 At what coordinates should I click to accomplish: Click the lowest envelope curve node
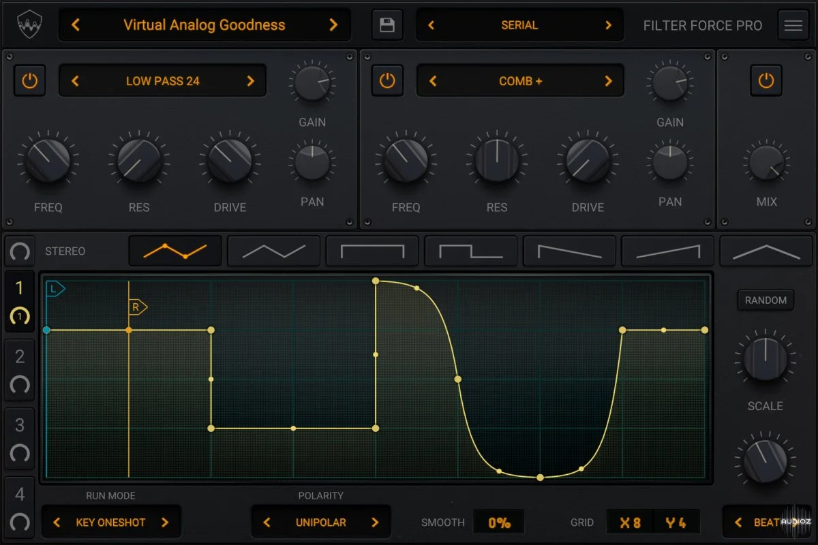pos(540,478)
